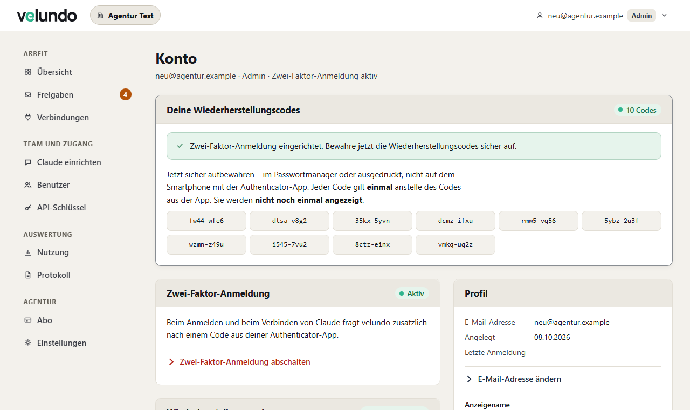Click the 10 Codes badge
Screen dimensions: 690x410
(637, 110)
